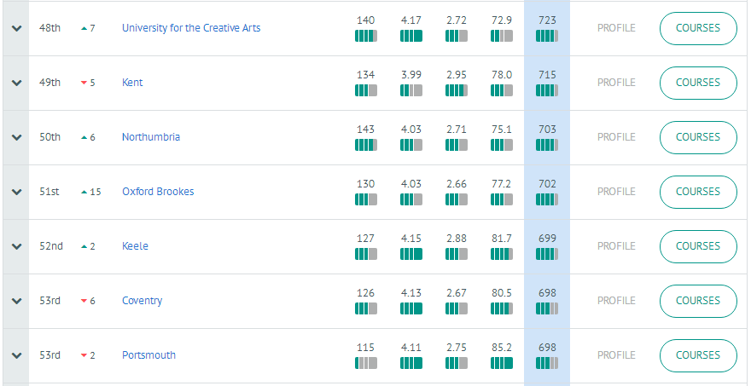The width and height of the screenshot is (751, 386).
Task: View courses for Oxford Brookes
Action: tap(698, 192)
